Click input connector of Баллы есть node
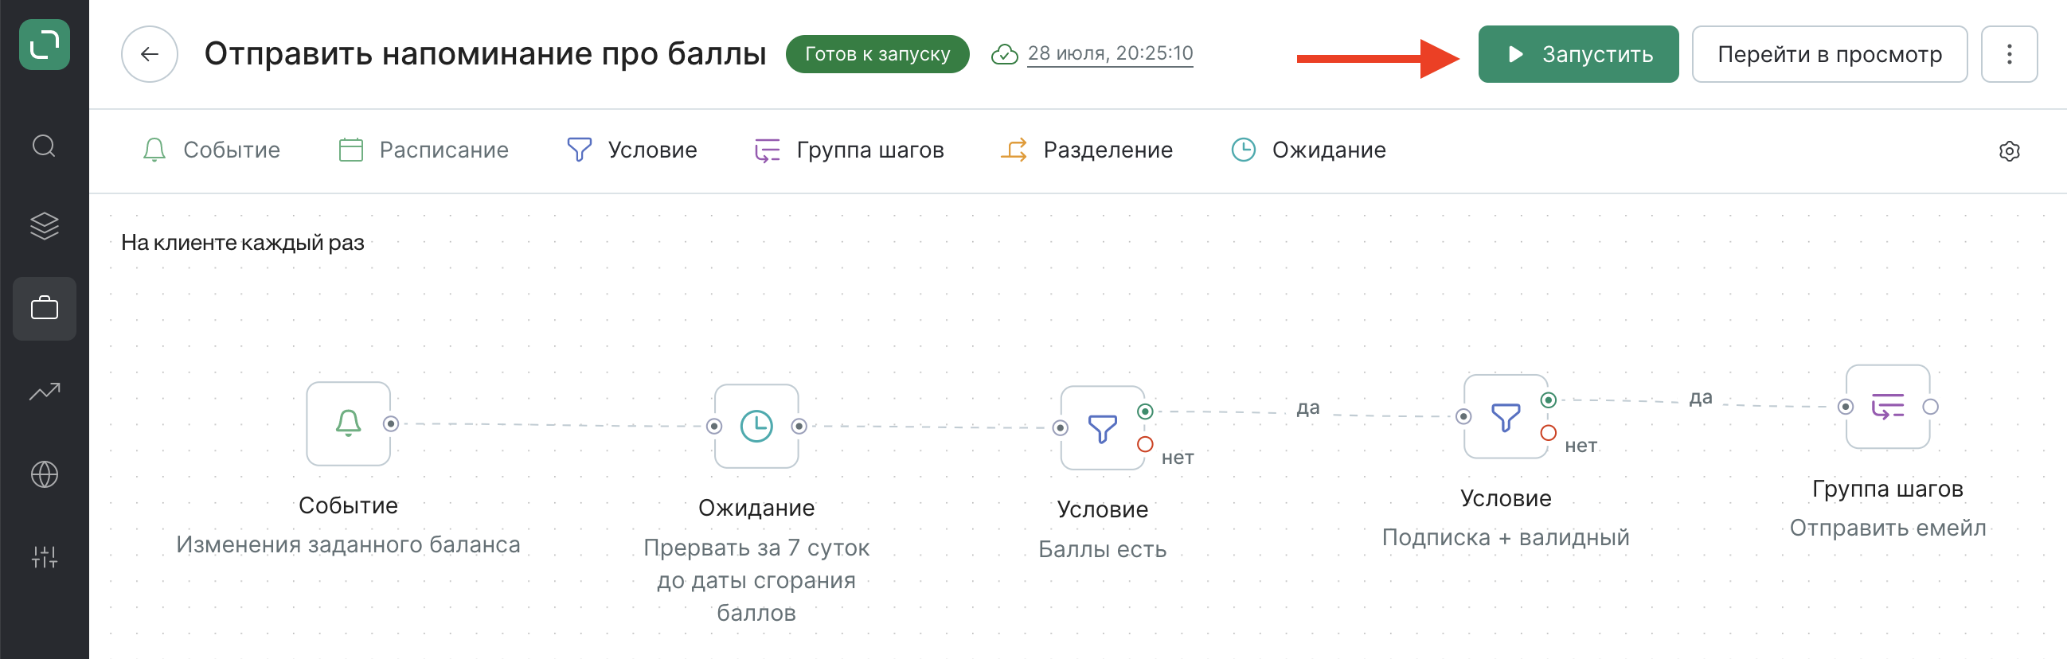2067x659 pixels. pyautogui.click(x=1061, y=428)
